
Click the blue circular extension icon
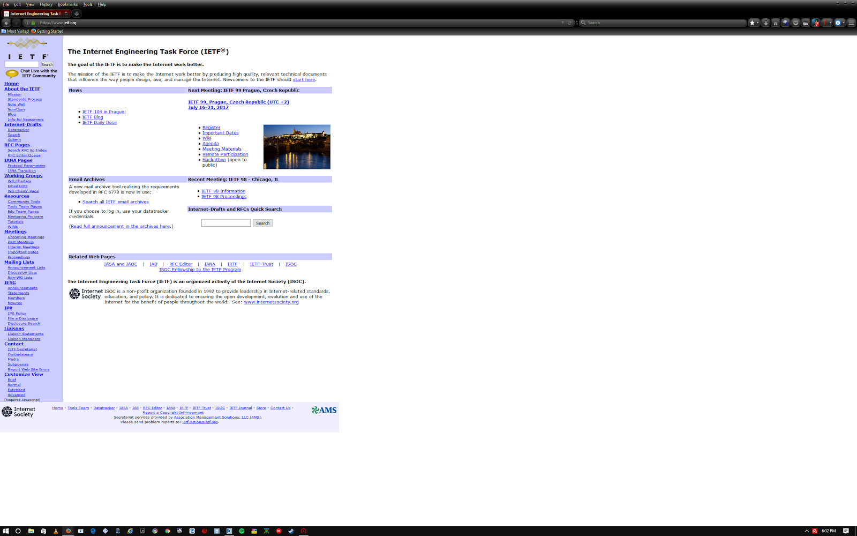tap(838, 23)
